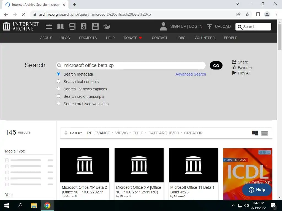Open the PEOPLE nav item
This screenshot has width=282, height=211.
point(231,38)
